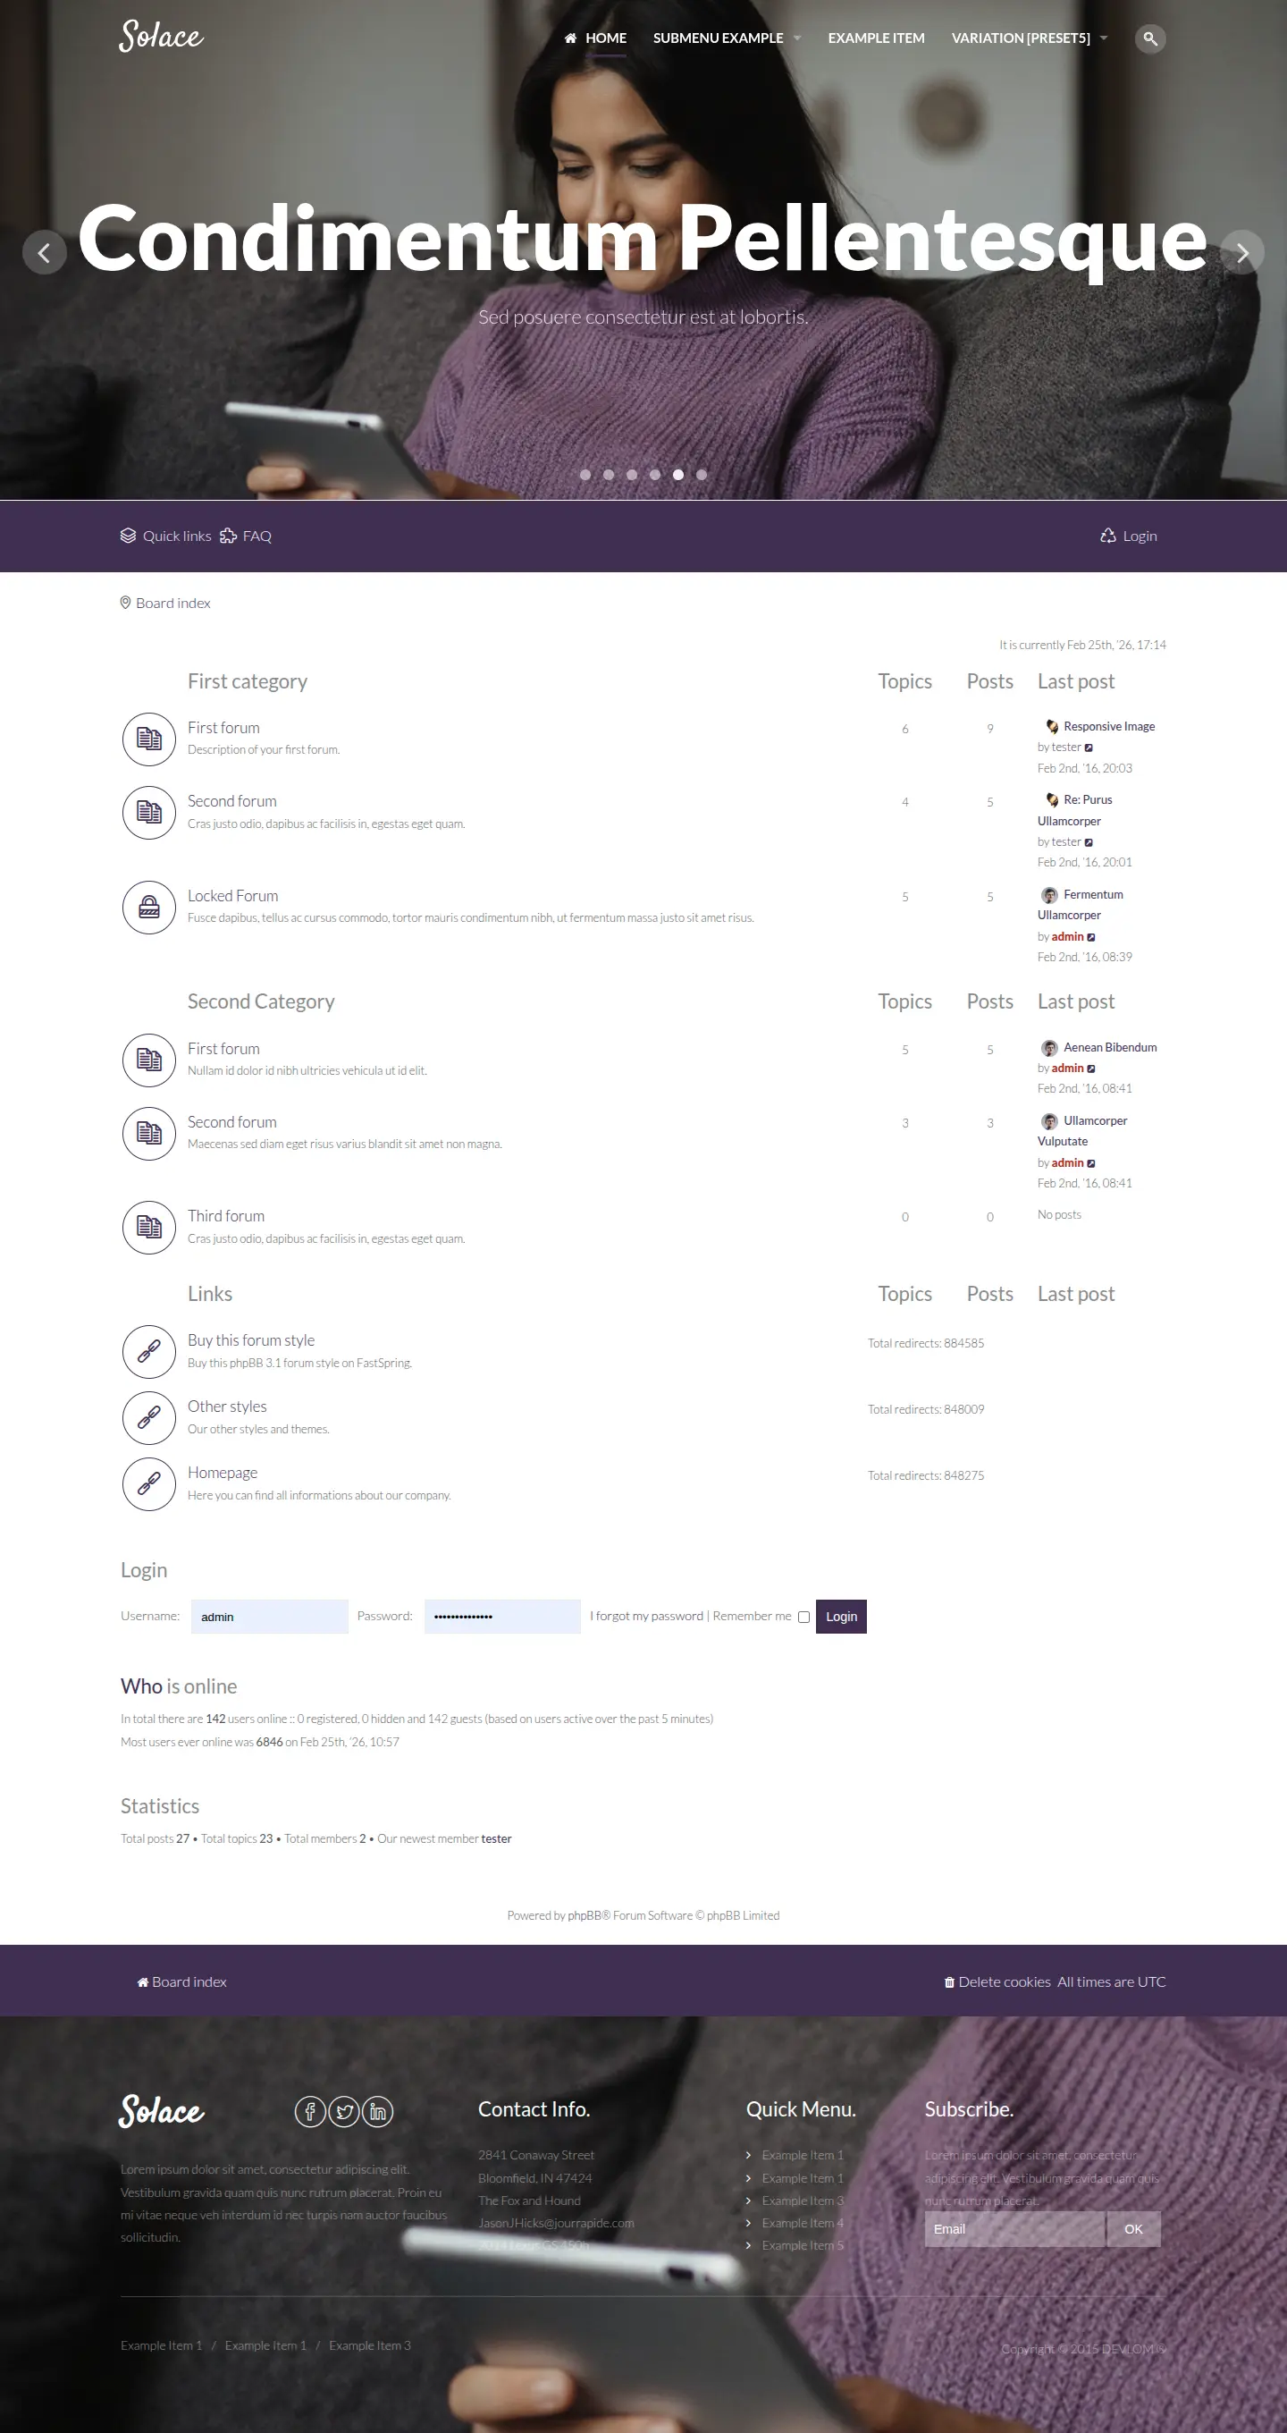The width and height of the screenshot is (1287, 2433).
Task: Open Example Item in top navigation
Action: tap(875, 38)
